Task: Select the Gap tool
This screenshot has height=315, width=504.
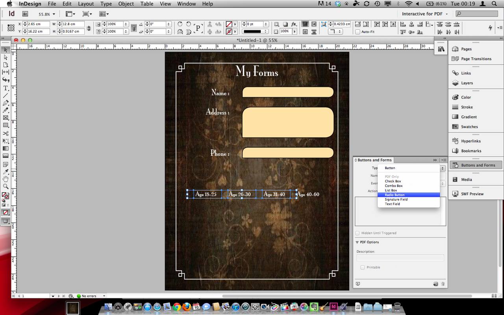Action: [6, 72]
